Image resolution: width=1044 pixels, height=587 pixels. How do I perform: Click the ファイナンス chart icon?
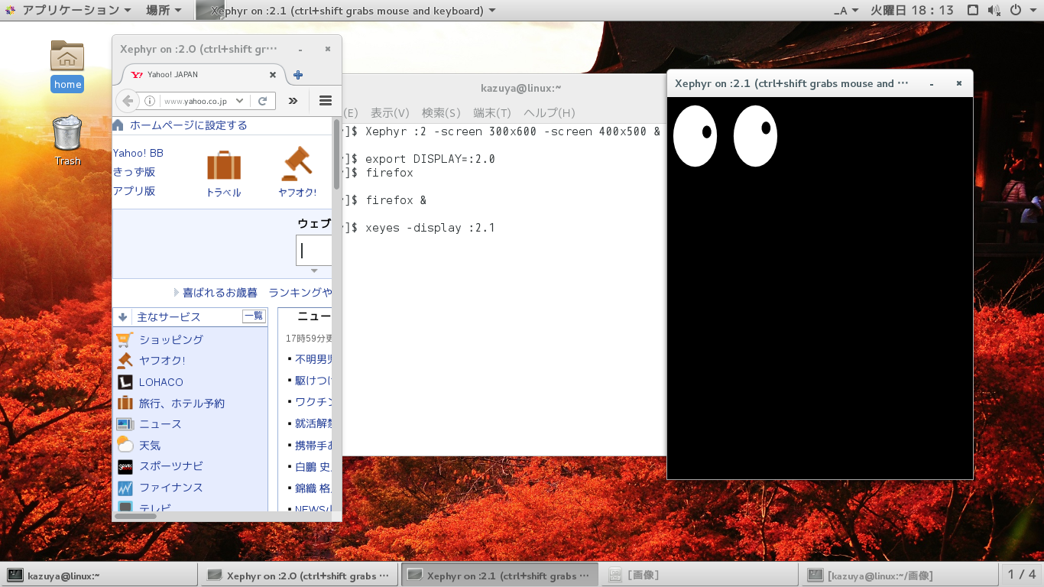(124, 488)
